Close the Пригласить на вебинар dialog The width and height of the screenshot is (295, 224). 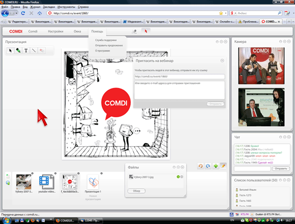pos(222,61)
